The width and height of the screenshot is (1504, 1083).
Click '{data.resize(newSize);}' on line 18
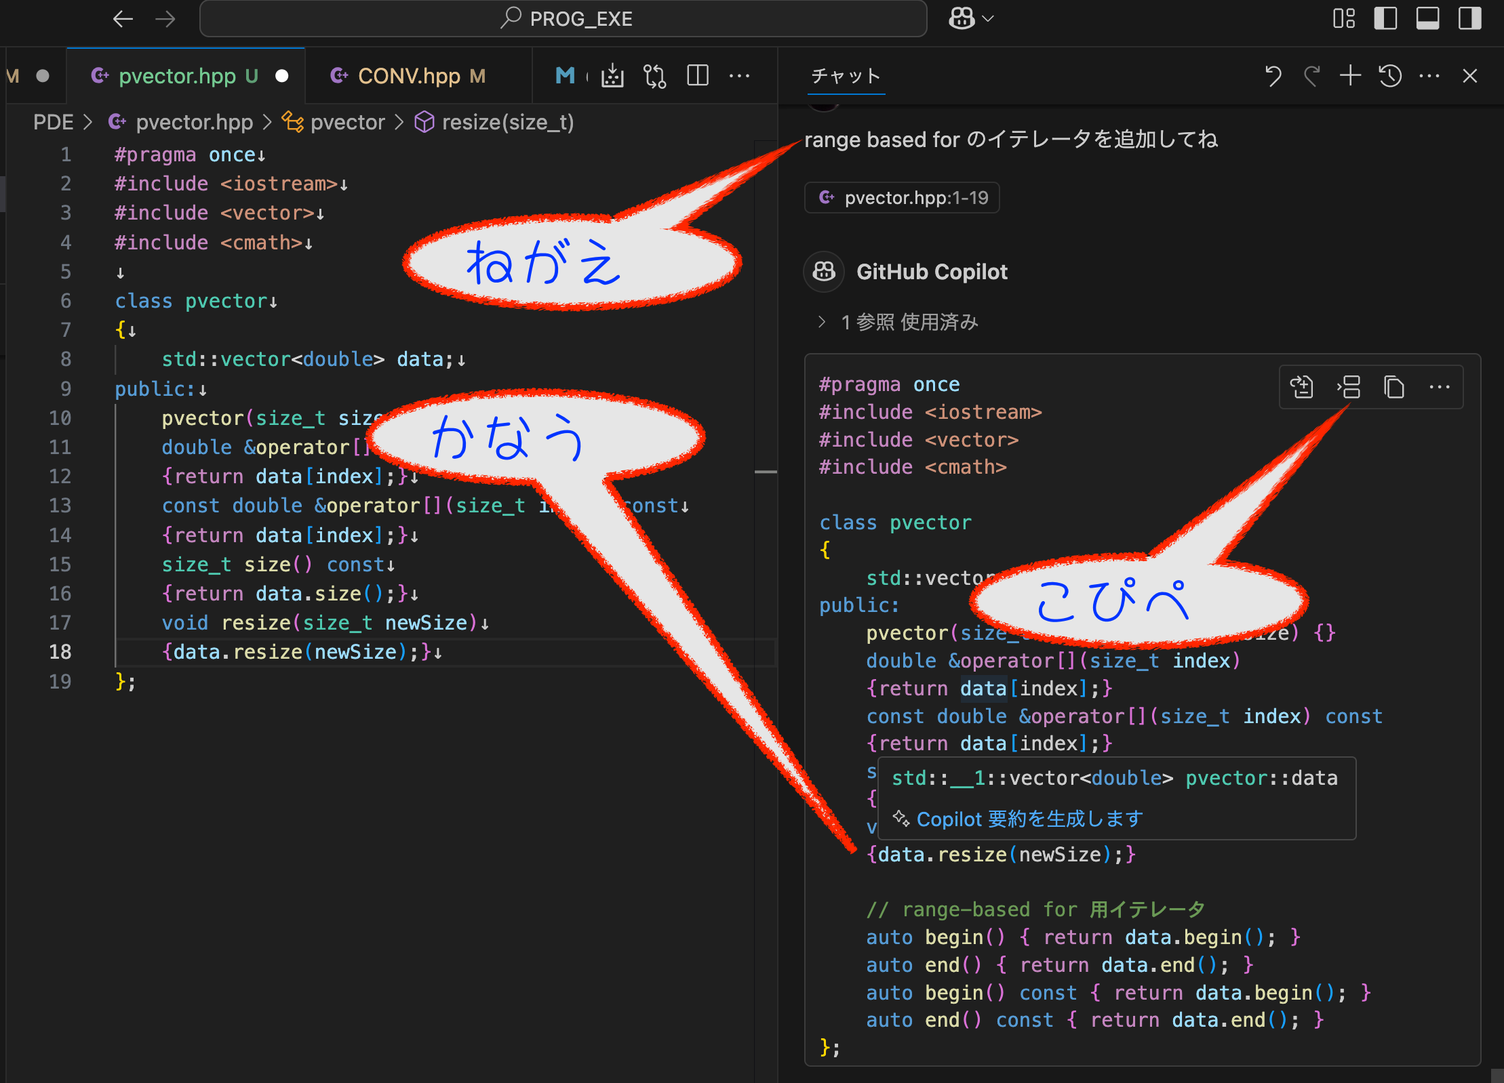296,652
